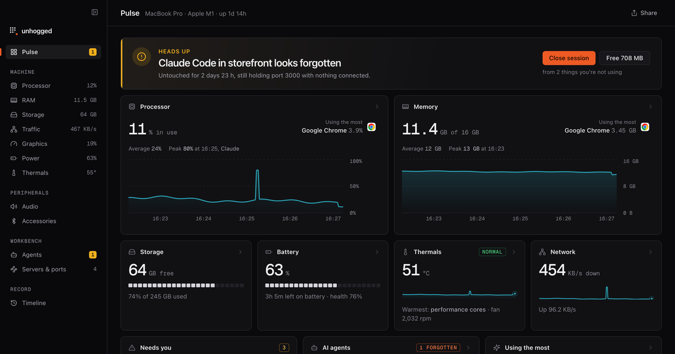The image size is (675, 354).
Task: Expand the Memory card chevron
Action: (x=650, y=107)
